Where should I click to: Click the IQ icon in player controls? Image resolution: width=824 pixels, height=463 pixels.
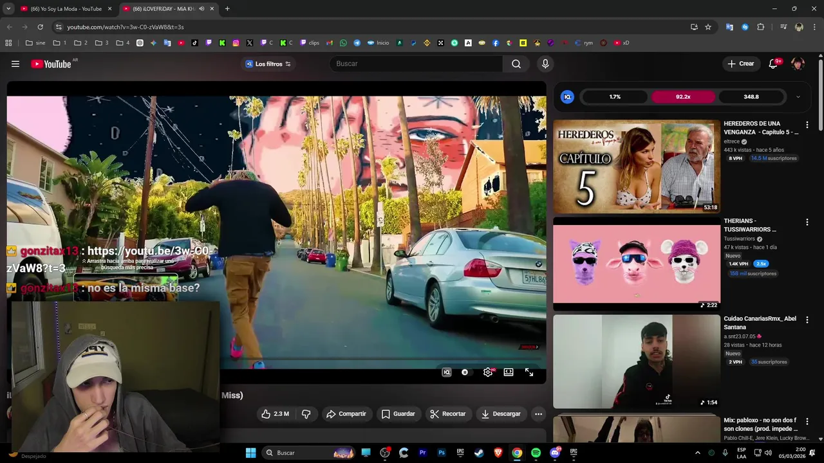tap(447, 372)
